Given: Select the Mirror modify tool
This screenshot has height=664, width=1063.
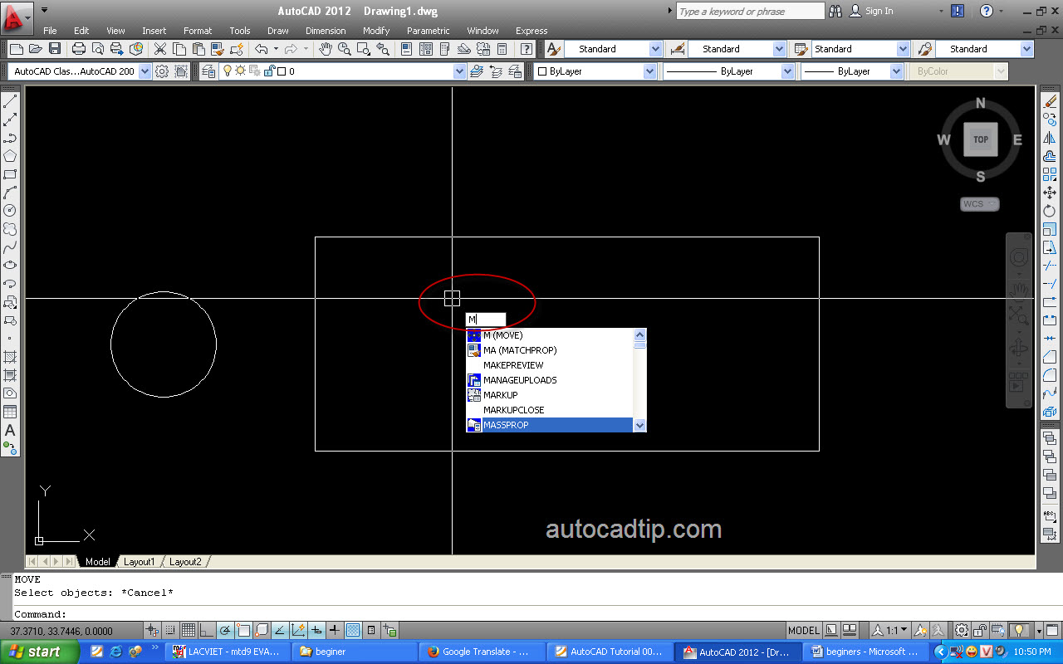Looking at the screenshot, I should 1050,138.
